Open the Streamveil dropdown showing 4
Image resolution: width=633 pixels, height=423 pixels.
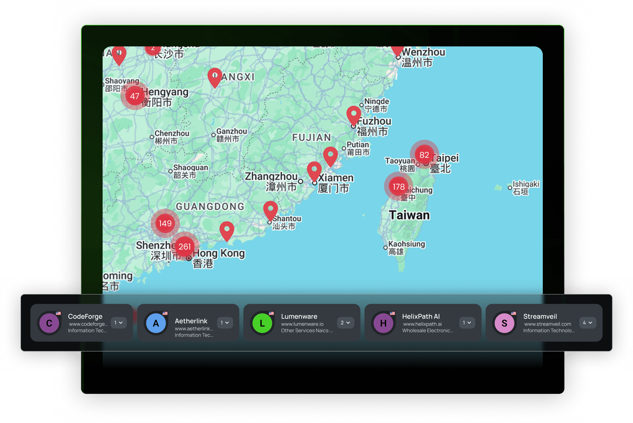(587, 323)
